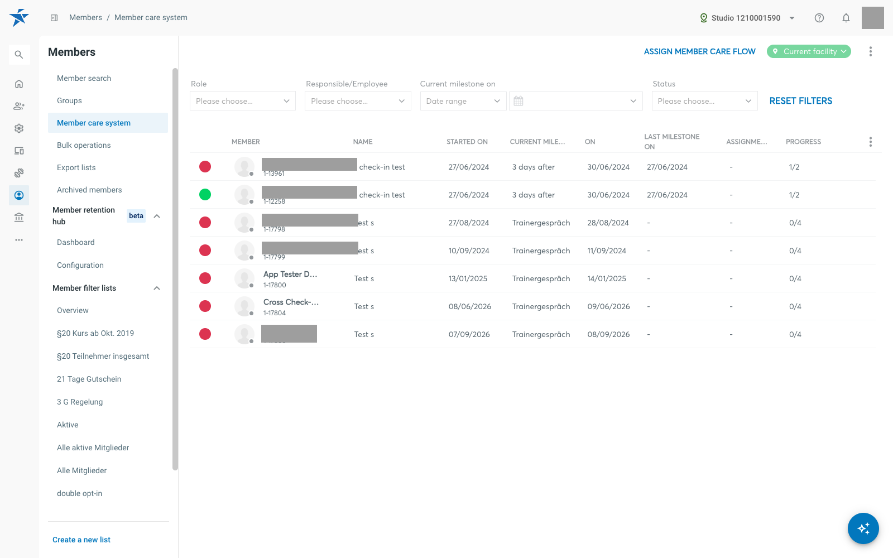The image size is (893, 558).
Task: Open the Status dropdown filter
Action: [x=705, y=101]
